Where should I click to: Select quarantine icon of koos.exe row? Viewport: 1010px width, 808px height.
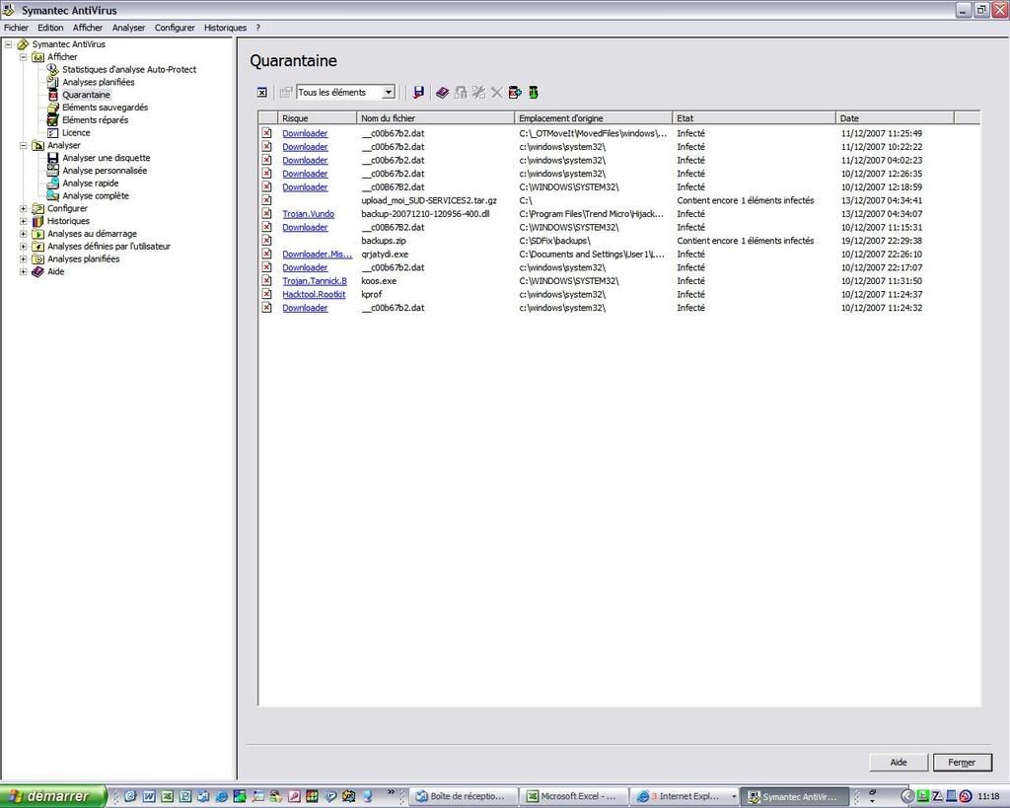pos(266,281)
